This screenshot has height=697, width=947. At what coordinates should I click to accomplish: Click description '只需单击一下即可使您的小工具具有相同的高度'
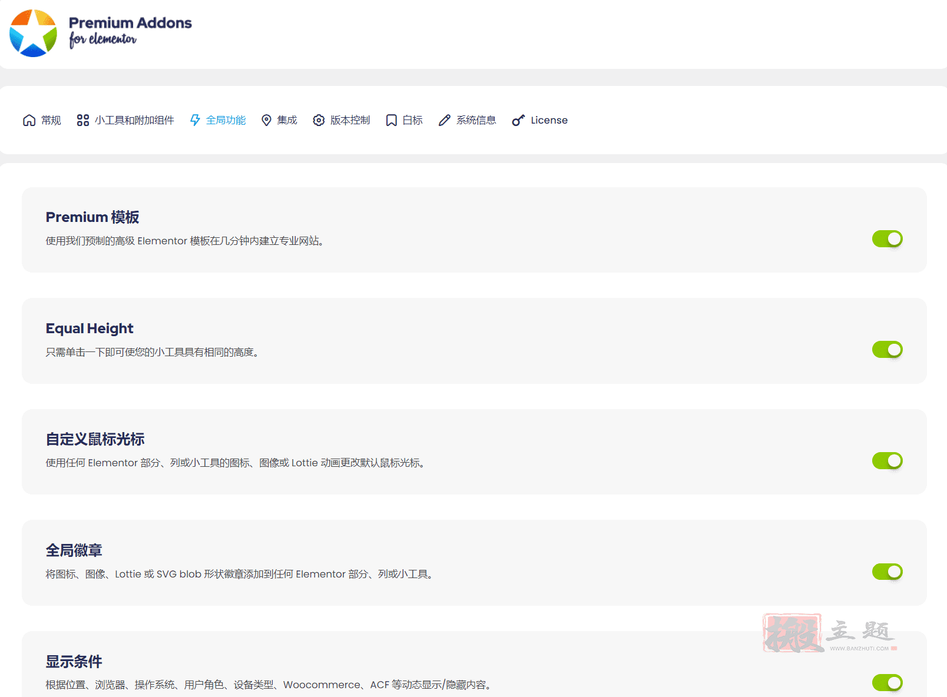tap(153, 352)
